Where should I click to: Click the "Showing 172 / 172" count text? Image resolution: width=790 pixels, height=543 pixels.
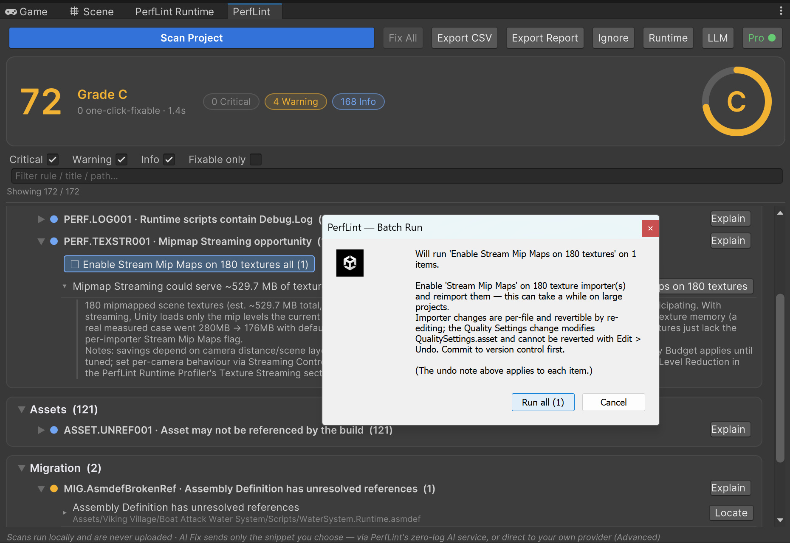pyautogui.click(x=43, y=192)
